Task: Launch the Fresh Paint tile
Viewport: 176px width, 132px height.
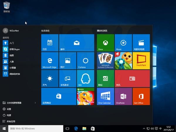Action: tap(141, 61)
